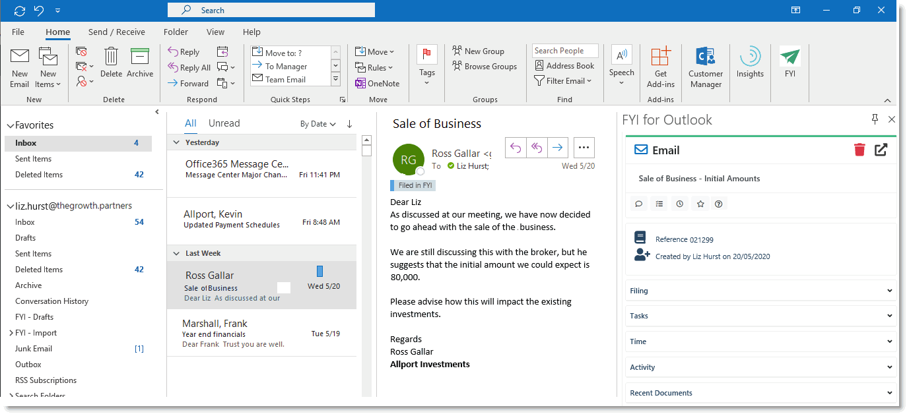Viewport: 907px width, 414px height.
Task: Open the Insights add-in
Action: pos(750,63)
